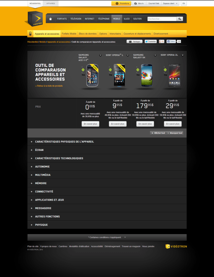This screenshot has width=214, height=277.
Task: Click En savoir plus under Samsung Galaxy S4
Action: [145, 124]
